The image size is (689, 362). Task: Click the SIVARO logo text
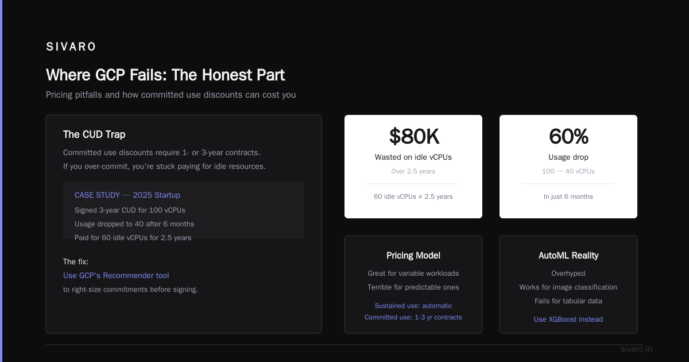71,47
